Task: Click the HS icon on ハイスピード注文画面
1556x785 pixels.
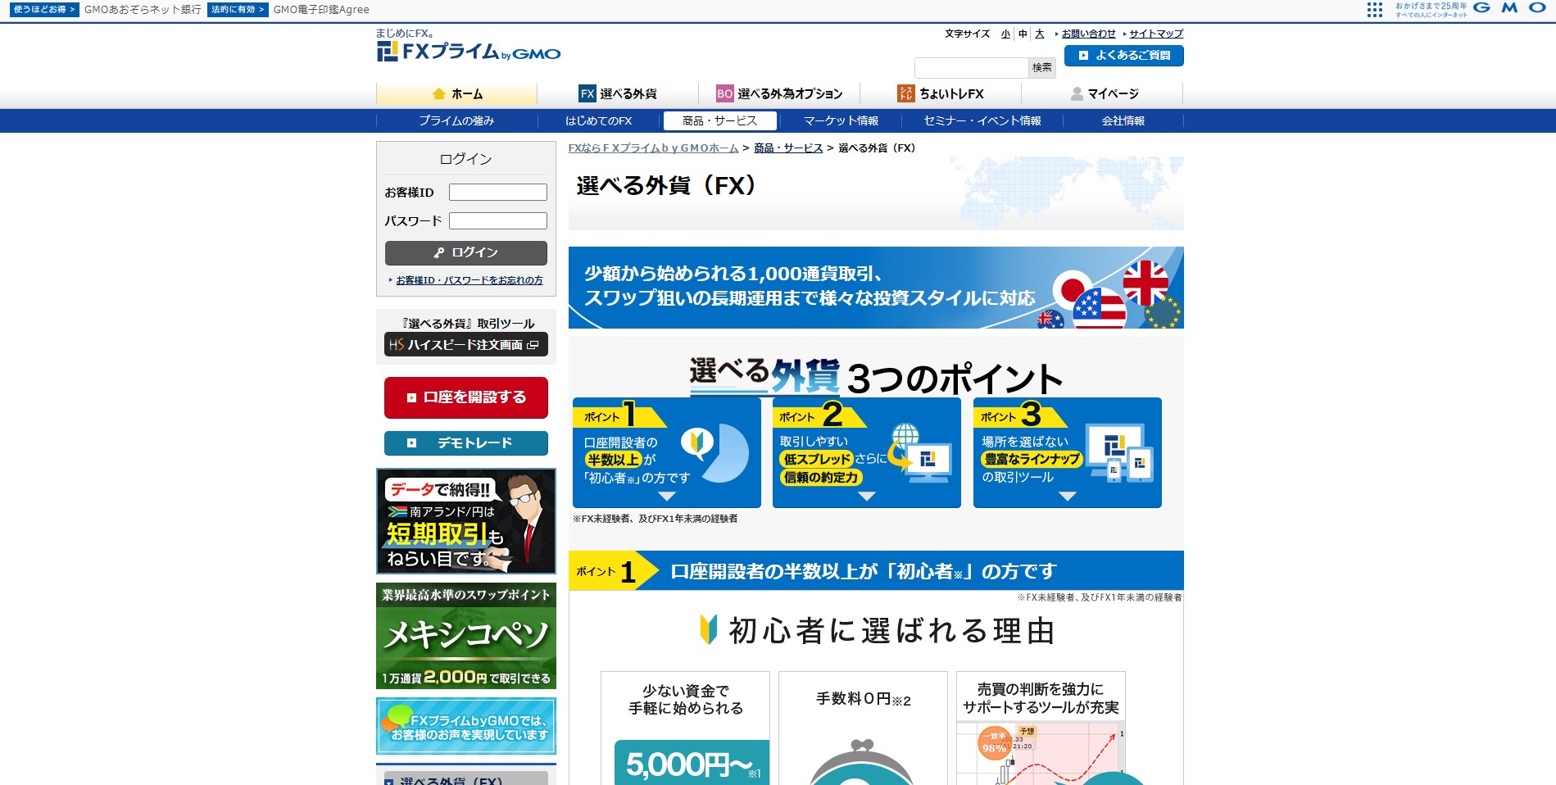Action: (397, 345)
